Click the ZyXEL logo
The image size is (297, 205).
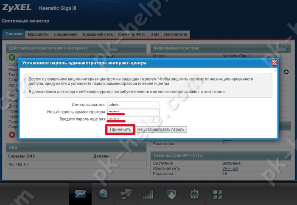[x=17, y=8]
